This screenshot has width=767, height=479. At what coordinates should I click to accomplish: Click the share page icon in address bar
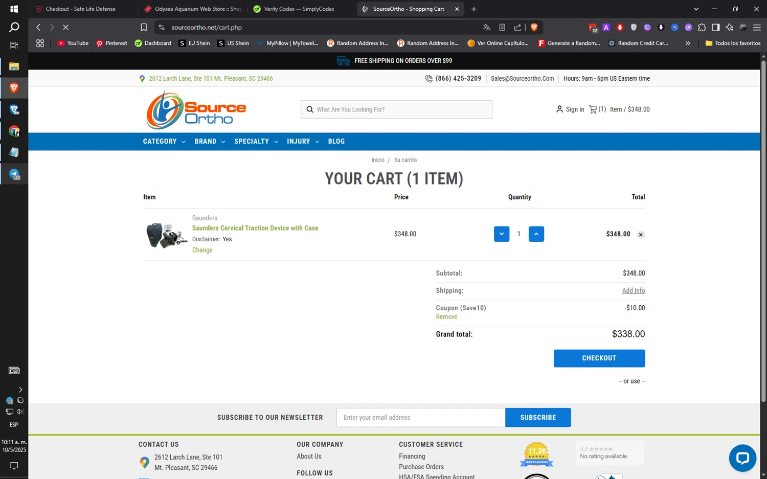(x=517, y=27)
